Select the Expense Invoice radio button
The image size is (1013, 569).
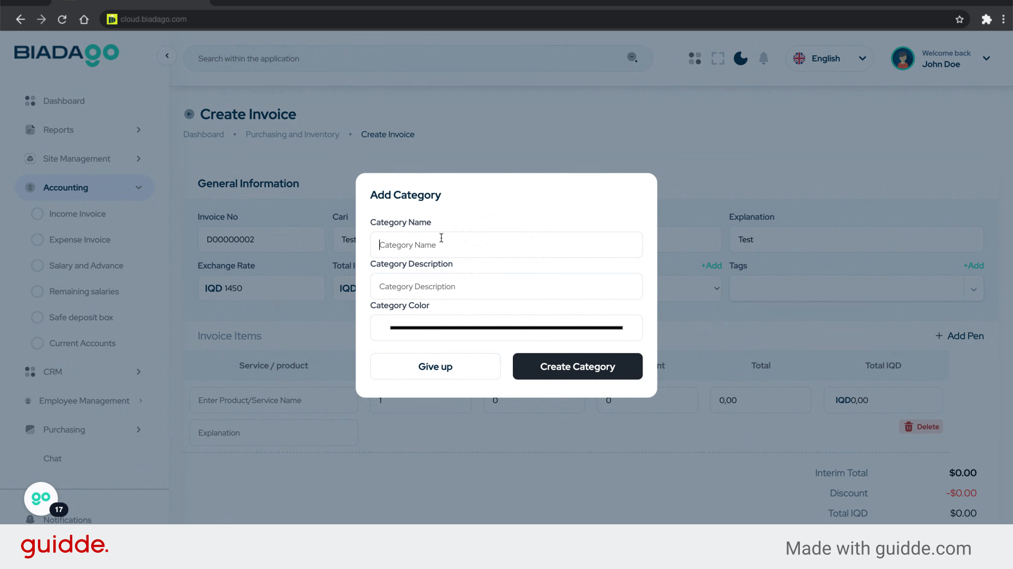click(x=37, y=239)
